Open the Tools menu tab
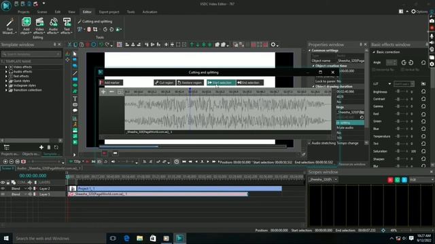The height and width of the screenshot is (244, 435). [130, 12]
